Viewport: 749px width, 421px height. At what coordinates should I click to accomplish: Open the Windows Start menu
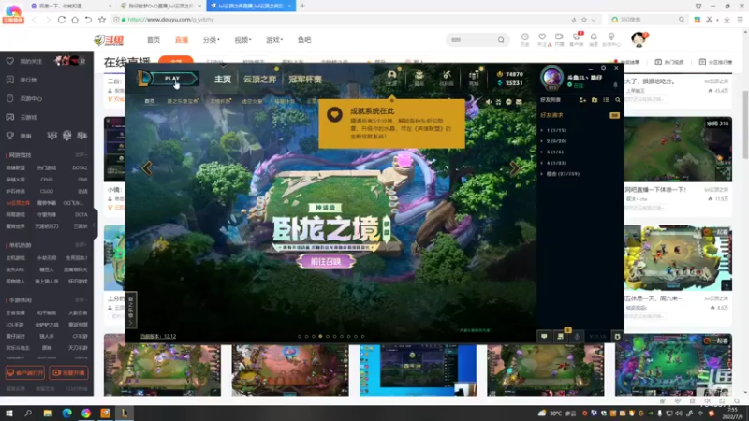coord(8,413)
